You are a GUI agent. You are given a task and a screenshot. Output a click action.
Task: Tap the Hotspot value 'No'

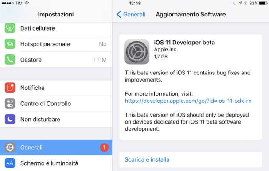[103, 44]
